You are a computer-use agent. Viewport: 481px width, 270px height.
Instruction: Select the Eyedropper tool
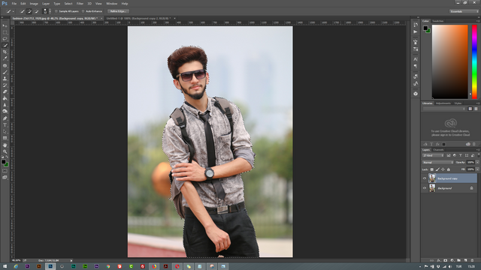pyautogui.click(x=5, y=58)
